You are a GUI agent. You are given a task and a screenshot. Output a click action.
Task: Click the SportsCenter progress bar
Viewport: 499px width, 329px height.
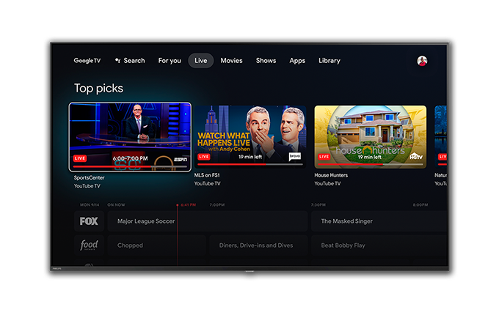pos(130,166)
